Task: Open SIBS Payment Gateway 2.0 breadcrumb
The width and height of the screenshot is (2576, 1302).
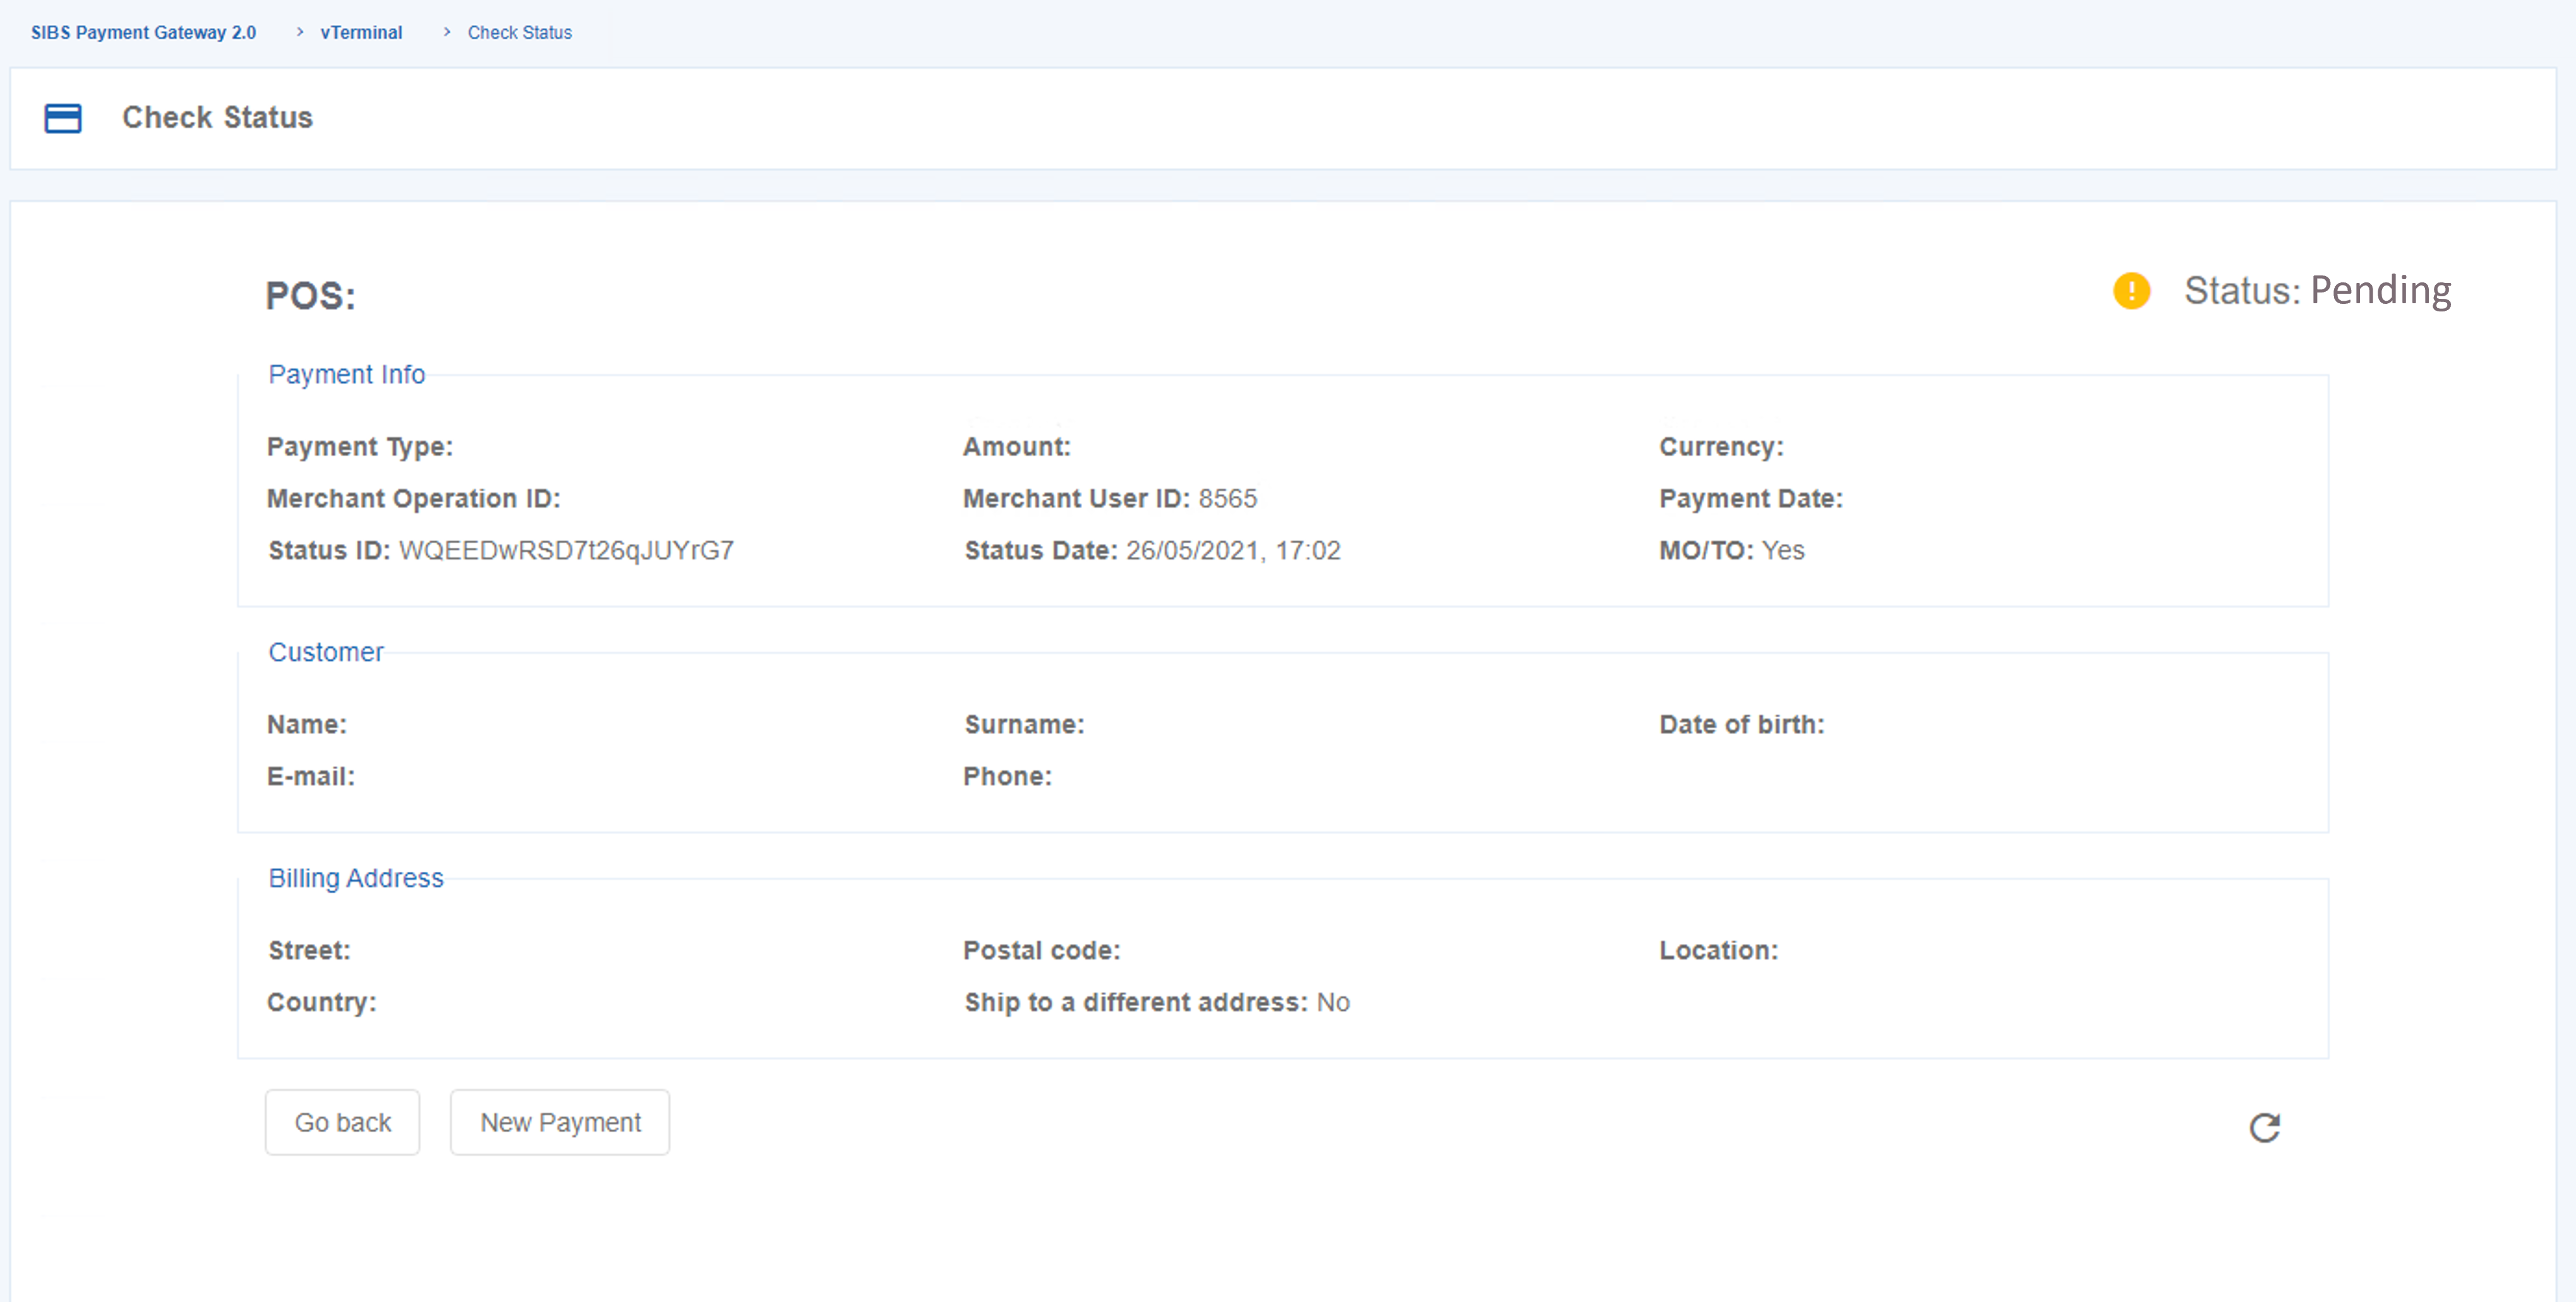Action: pos(143,32)
